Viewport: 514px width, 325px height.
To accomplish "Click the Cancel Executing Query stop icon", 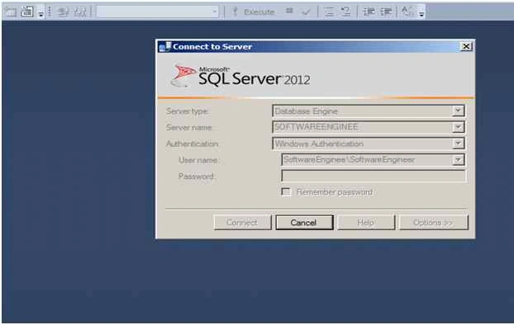I will [289, 11].
